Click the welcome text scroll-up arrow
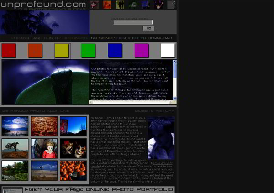The height and width of the screenshot is (193, 274). [x=174, y=62]
